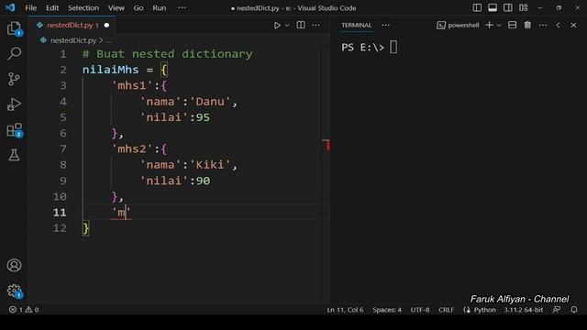Open run options dropdown next to play
This screenshot has width=587, height=330.
click(287, 25)
